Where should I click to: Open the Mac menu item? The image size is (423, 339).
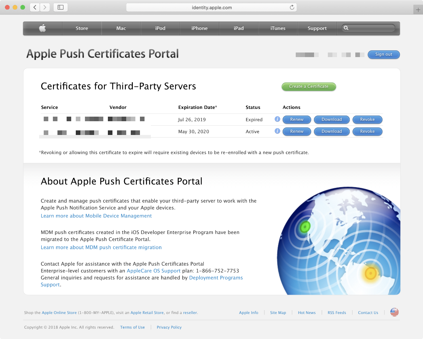click(x=121, y=28)
